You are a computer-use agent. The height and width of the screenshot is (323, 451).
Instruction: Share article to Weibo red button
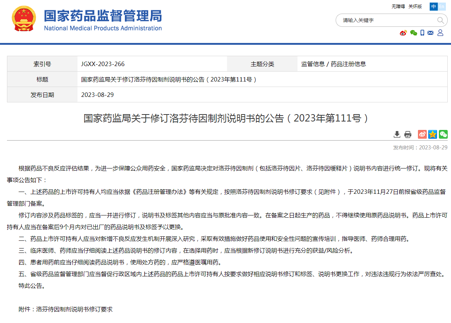[422, 134]
